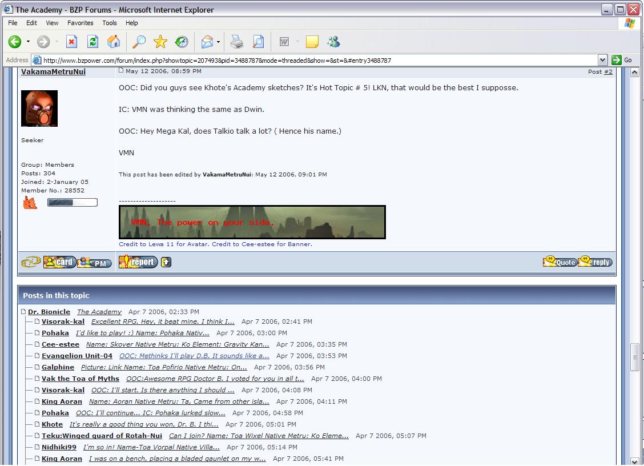Image resolution: width=644 pixels, height=466 pixels.
Task: Open the Search magnifier toolbar icon
Action: coord(139,42)
